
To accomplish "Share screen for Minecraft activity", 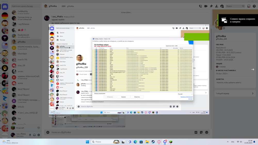I will (39, 128).
